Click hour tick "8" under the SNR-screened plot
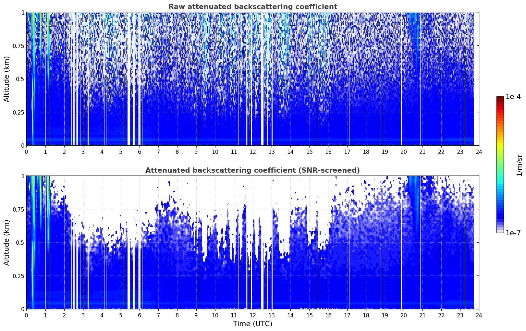526x331 pixels. pos(177,315)
